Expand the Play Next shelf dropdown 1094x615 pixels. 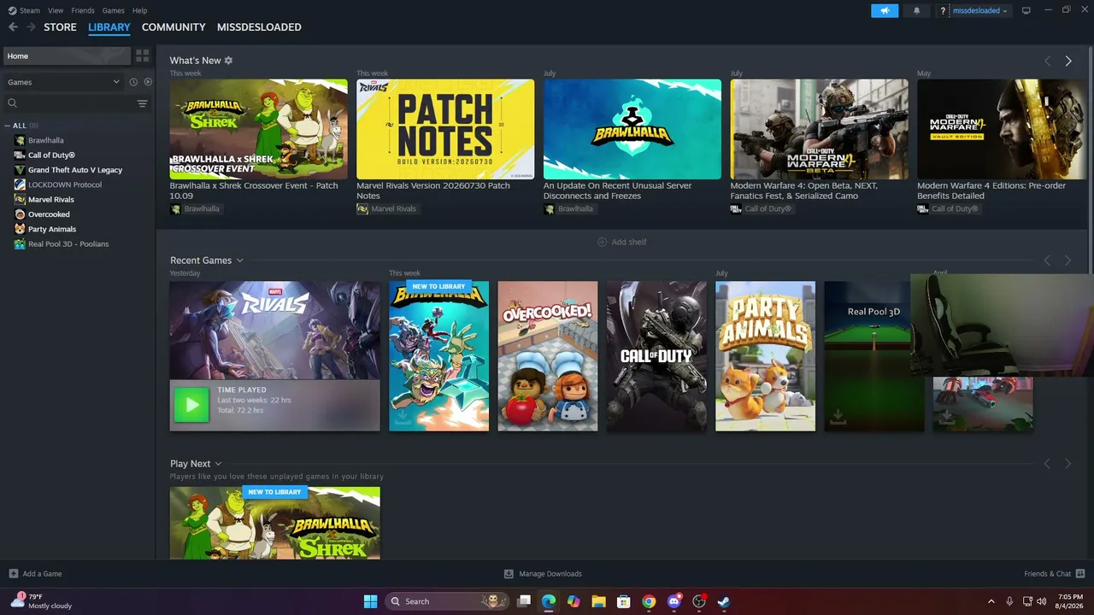tap(218, 464)
